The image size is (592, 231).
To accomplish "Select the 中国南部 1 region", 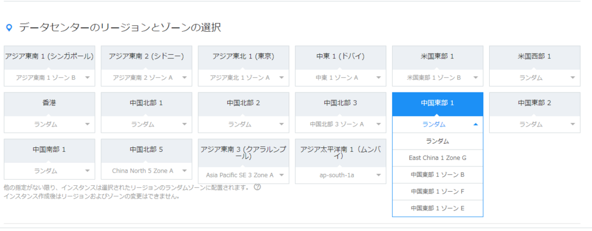I will pos(50,150).
